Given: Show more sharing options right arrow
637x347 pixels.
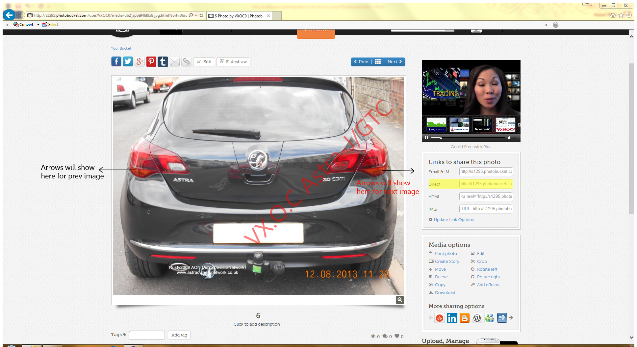Looking at the screenshot, I should coord(511,318).
